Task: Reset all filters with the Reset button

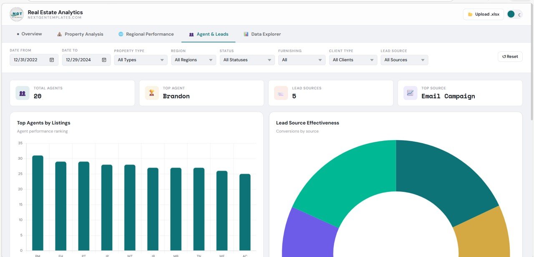Action: click(x=509, y=56)
